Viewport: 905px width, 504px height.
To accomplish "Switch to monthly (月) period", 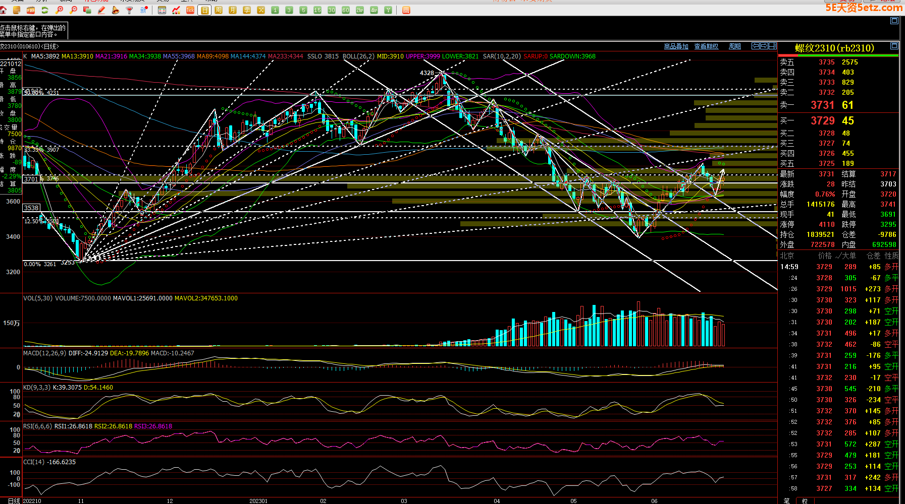I will 233,10.
